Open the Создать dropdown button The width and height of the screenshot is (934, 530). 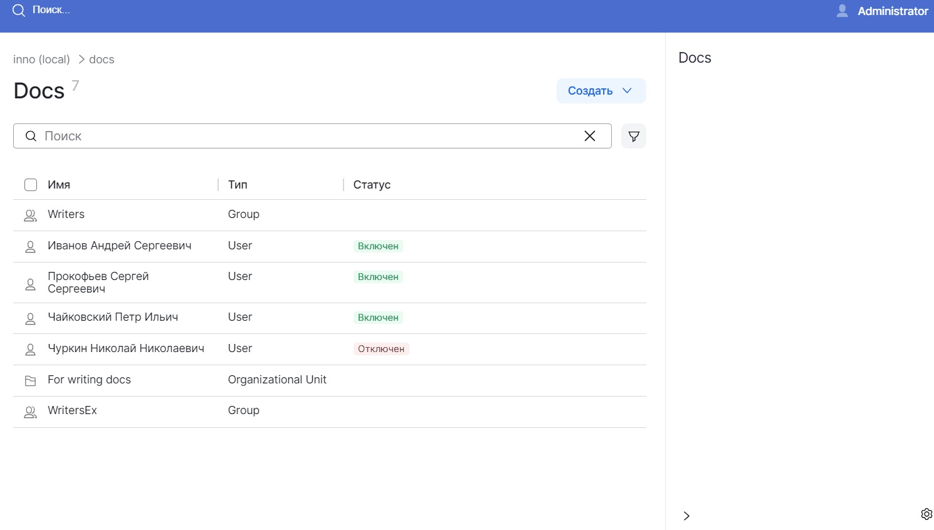601,91
